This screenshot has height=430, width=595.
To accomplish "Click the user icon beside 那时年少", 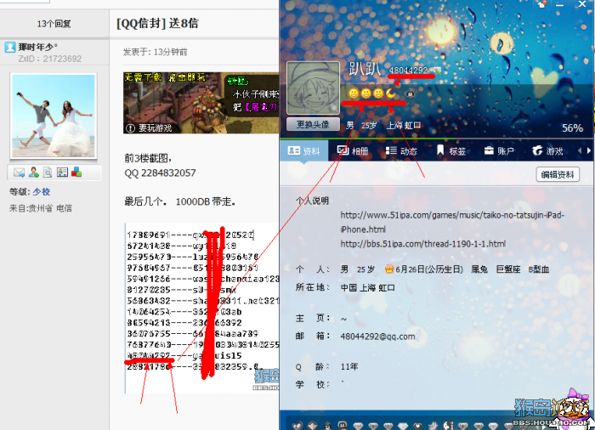I will tap(10, 48).
